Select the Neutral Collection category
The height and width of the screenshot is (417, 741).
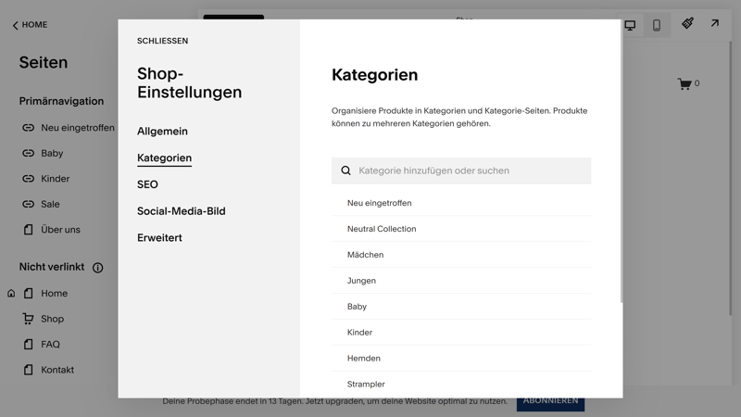382,229
